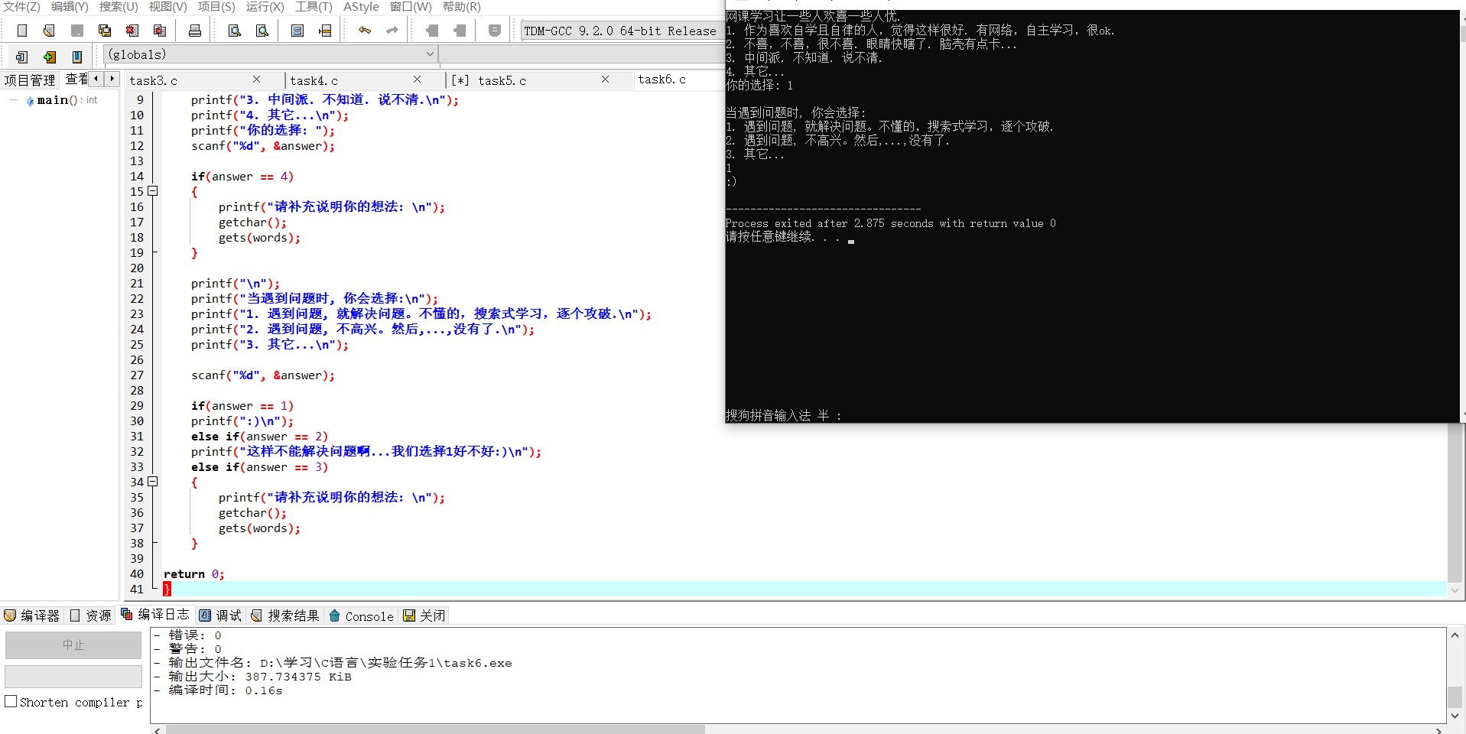
Task: Click compile log horizontal scroll left arrow
Action: coord(158,730)
